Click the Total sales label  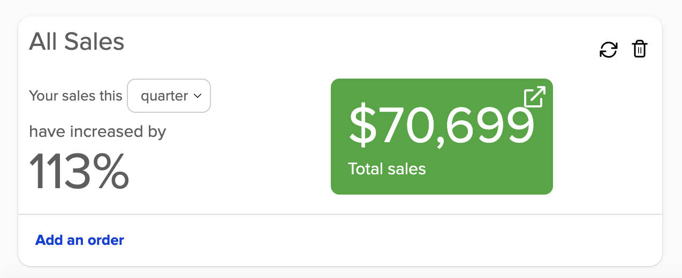tap(387, 169)
